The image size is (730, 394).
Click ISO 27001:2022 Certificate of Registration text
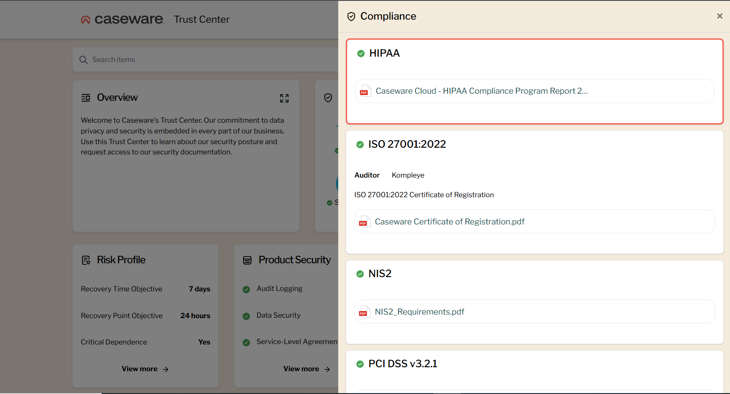pos(424,195)
